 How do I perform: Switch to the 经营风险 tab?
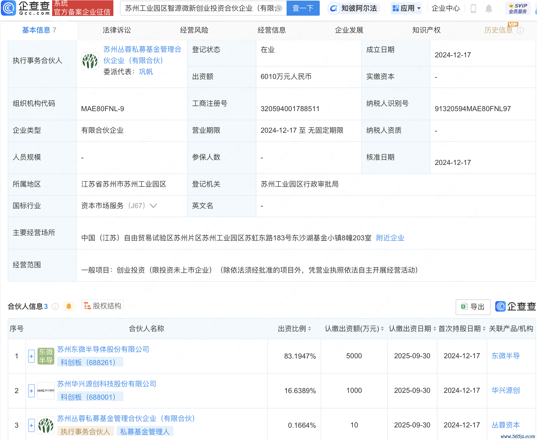click(x=194, y=30)
